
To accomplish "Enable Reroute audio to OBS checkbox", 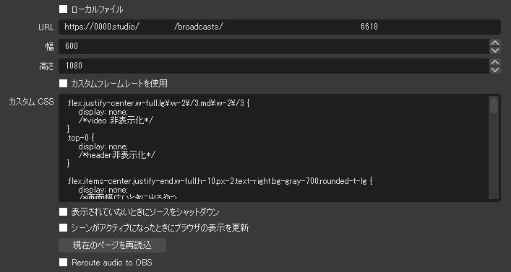I will click(63, 262).
